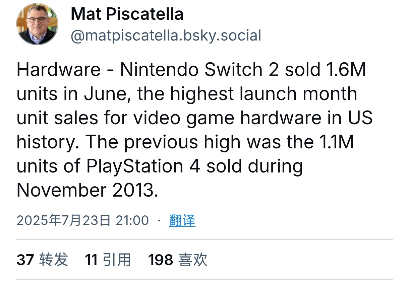Click the text November 2013.

pyautogui.click(x=87, y=191)
